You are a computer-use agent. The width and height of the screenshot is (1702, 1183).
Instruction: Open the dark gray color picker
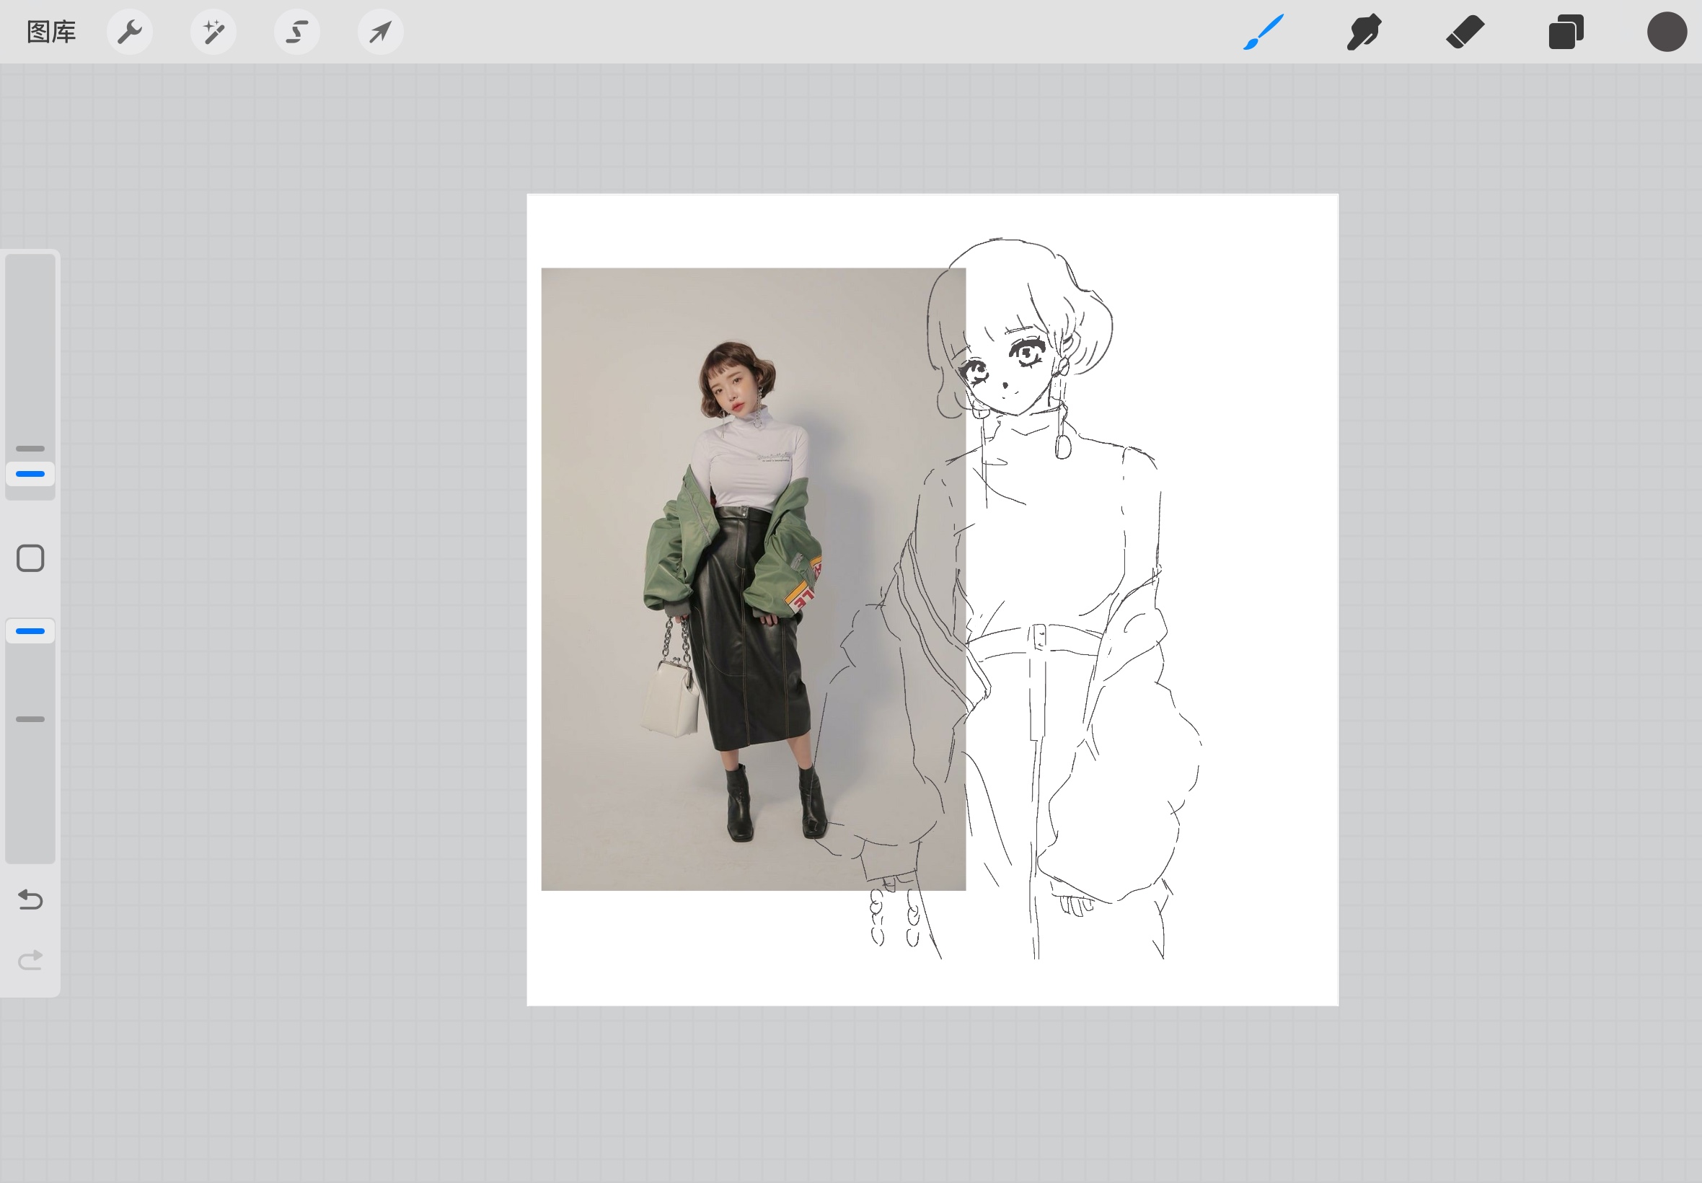(1667, 32)
